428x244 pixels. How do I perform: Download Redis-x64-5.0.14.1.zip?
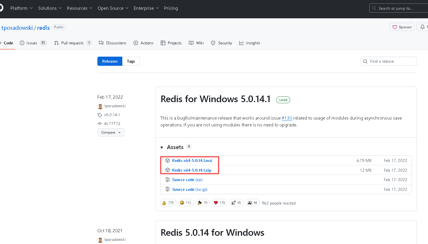[x=192, y=170]
